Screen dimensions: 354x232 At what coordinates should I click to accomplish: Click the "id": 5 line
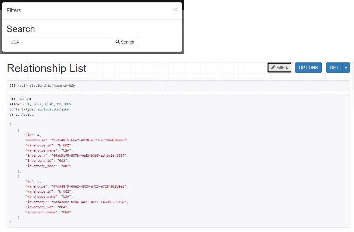point(33,181)
